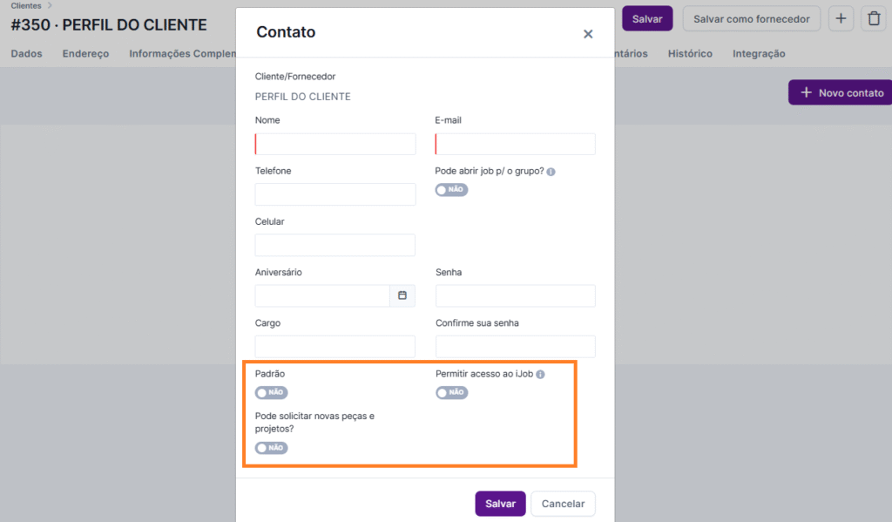This screenshot has width=892, height=522.
Task: Click info icon next to Permitir acesso ao iJob
Action: pyautogui.click(x=540, y=375)
